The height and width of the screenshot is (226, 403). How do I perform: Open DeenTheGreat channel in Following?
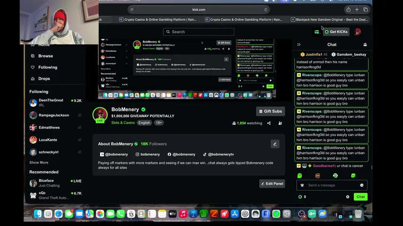click(55, 103)
